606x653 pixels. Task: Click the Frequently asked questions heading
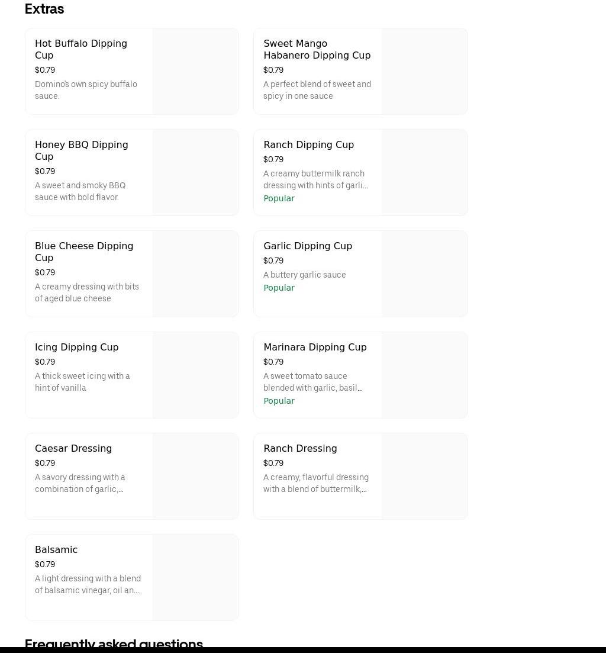114,642
